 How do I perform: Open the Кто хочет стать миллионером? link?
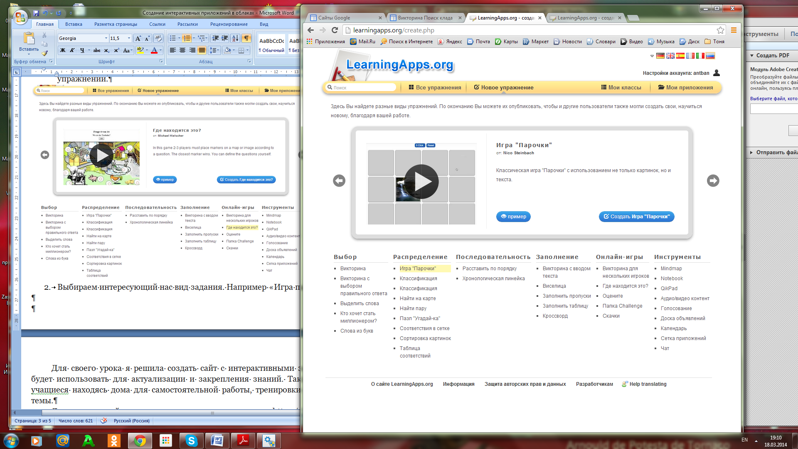[359, 317]
